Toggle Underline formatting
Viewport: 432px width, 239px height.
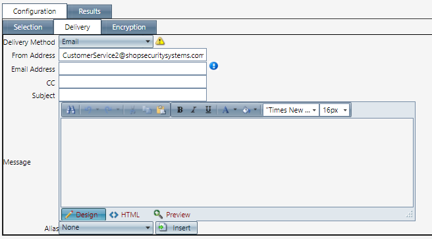click(x=208, y=110)
